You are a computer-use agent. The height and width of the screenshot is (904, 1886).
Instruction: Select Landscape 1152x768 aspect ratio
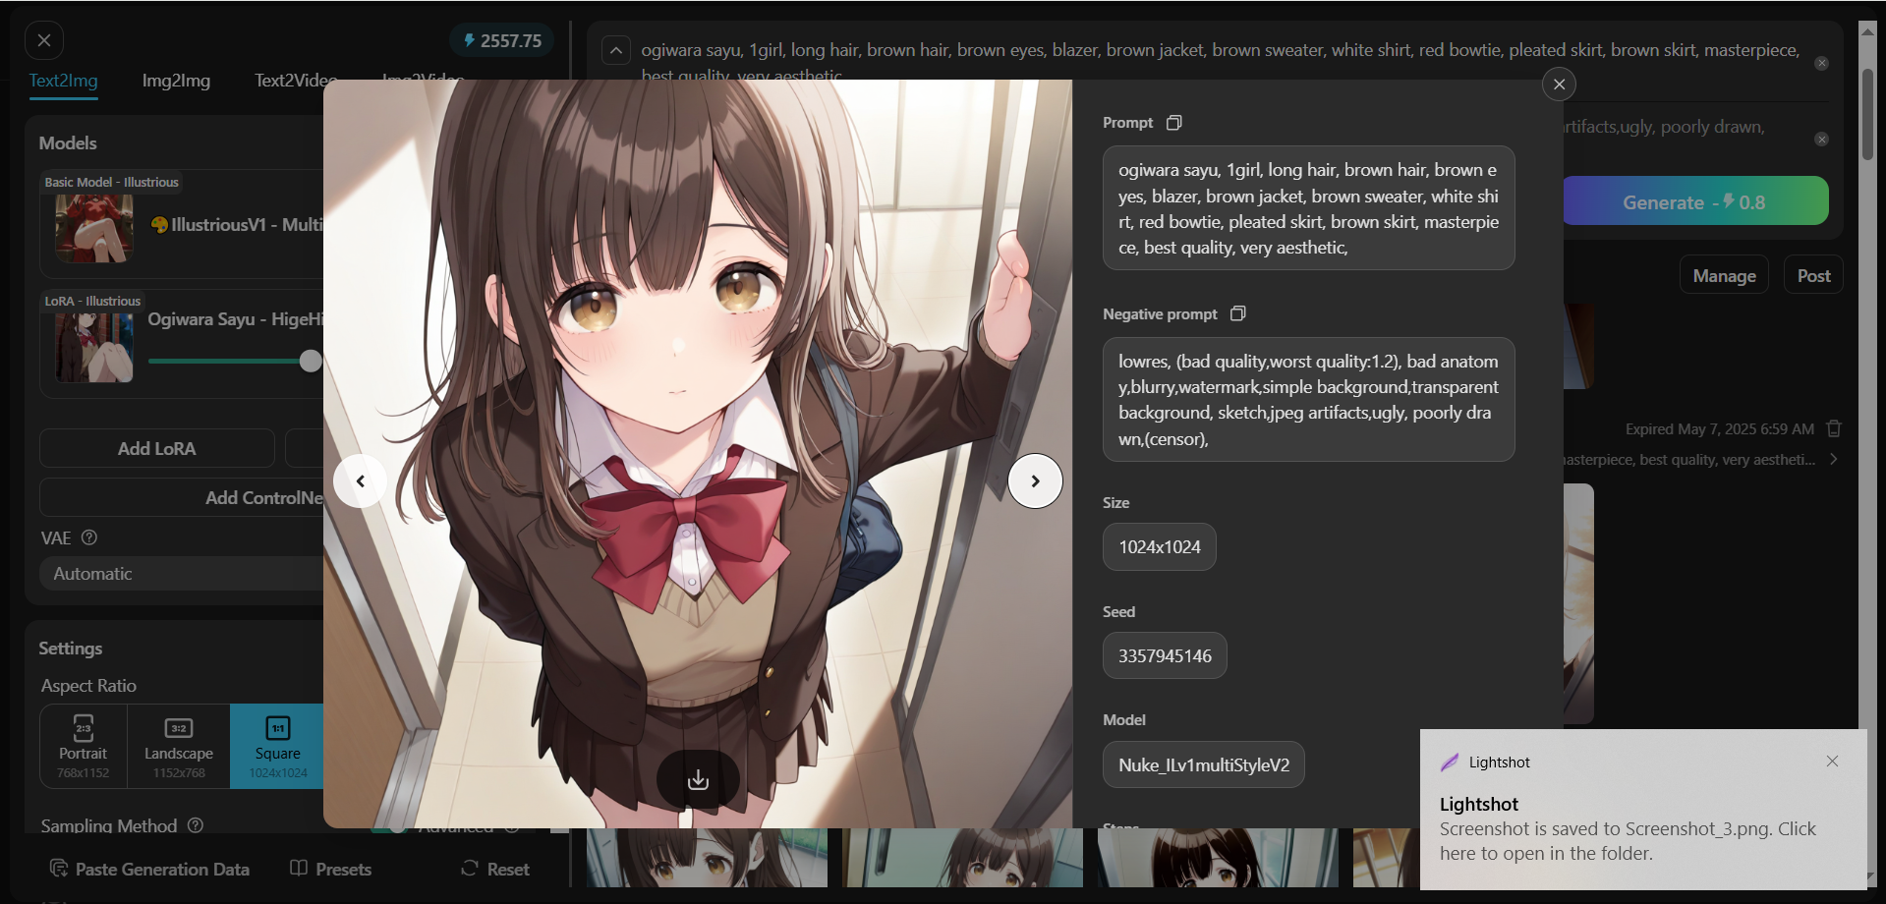point(179,746)
